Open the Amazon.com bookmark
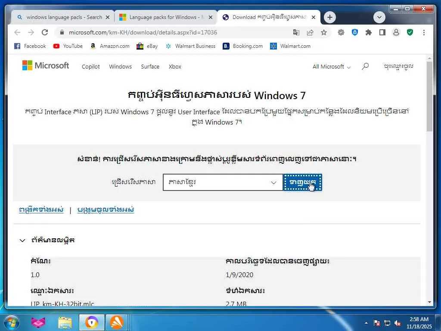 click(x=110, y=46)
